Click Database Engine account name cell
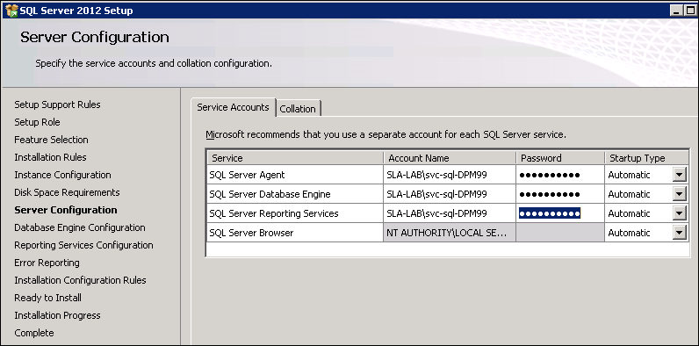The width and height of the screenshot is (699, 346). (450, 194)
